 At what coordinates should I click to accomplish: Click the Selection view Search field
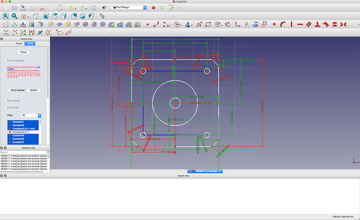click(23, 152)
